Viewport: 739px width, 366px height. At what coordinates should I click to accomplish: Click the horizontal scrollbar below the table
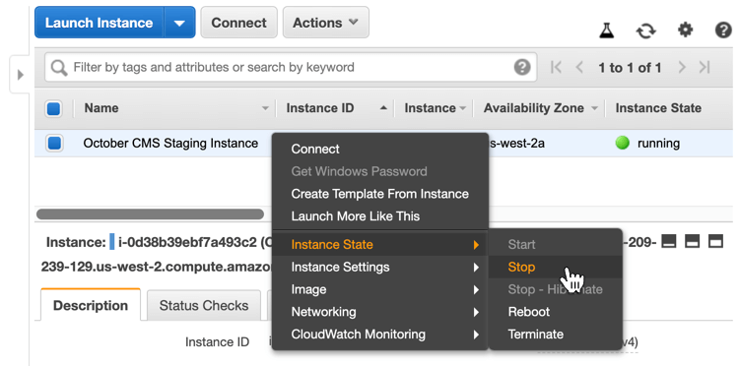point(150,214)
